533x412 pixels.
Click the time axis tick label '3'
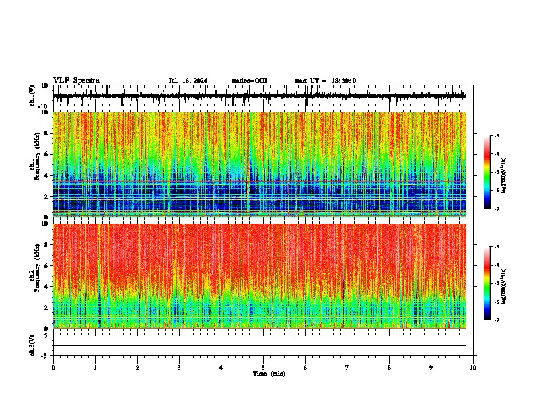(x=179, y=368)
